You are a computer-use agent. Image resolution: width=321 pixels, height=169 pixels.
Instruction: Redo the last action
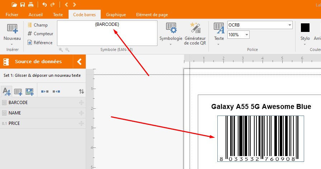(x=53, y=5)
